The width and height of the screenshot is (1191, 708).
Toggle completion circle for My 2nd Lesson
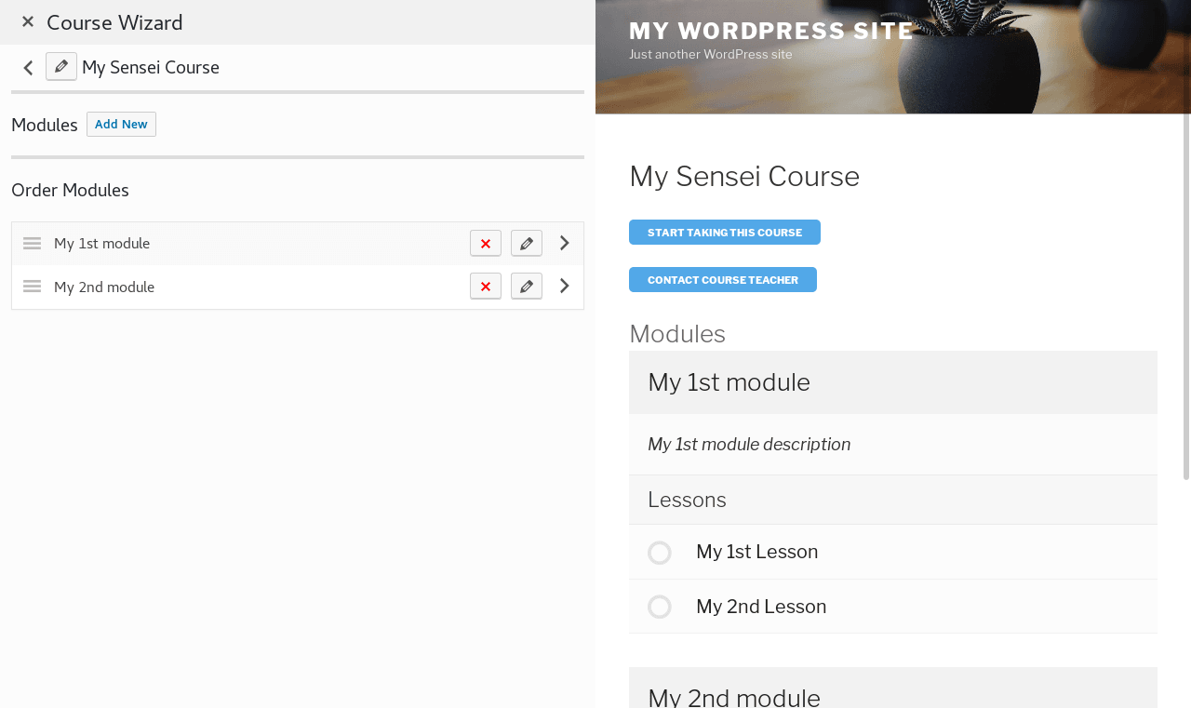coord(660,608)
